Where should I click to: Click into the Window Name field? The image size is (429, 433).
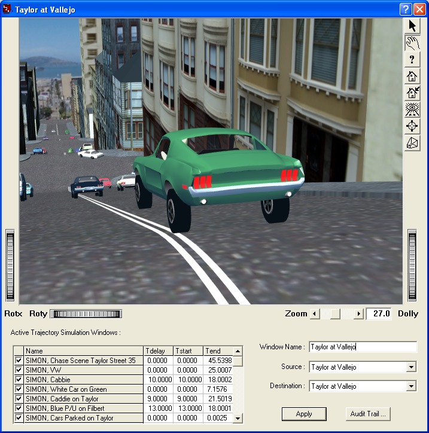click(x=363, y=347)
